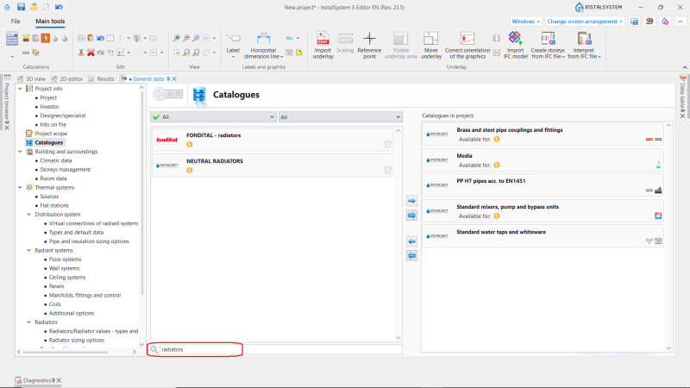690x388 pixels.
Task: Switch to the Results tab
Action: click(101, 78)
